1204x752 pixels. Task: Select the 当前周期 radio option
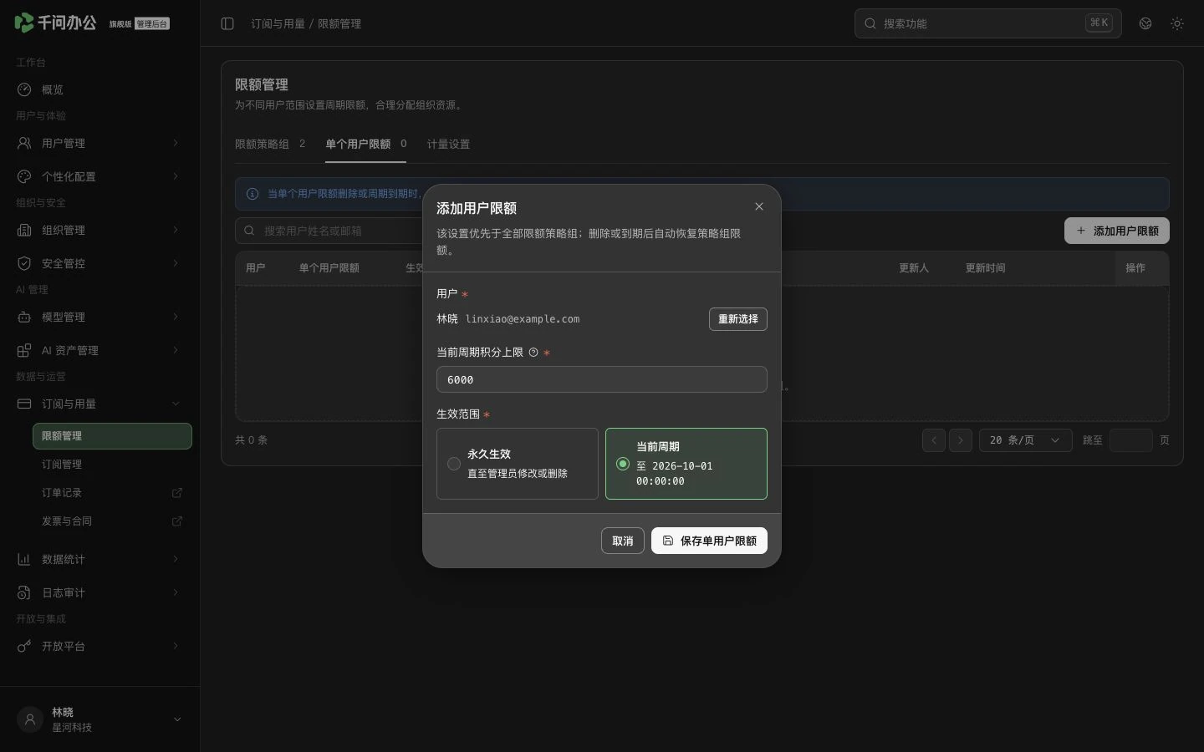pyautogui.click(x=623, y=464)
